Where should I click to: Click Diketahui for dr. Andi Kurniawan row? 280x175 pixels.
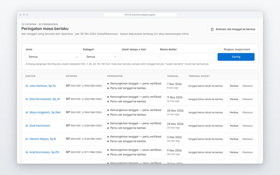247,152
